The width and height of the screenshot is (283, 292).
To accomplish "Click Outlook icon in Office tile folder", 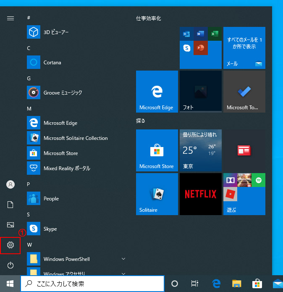I will (x=186, y=34).
